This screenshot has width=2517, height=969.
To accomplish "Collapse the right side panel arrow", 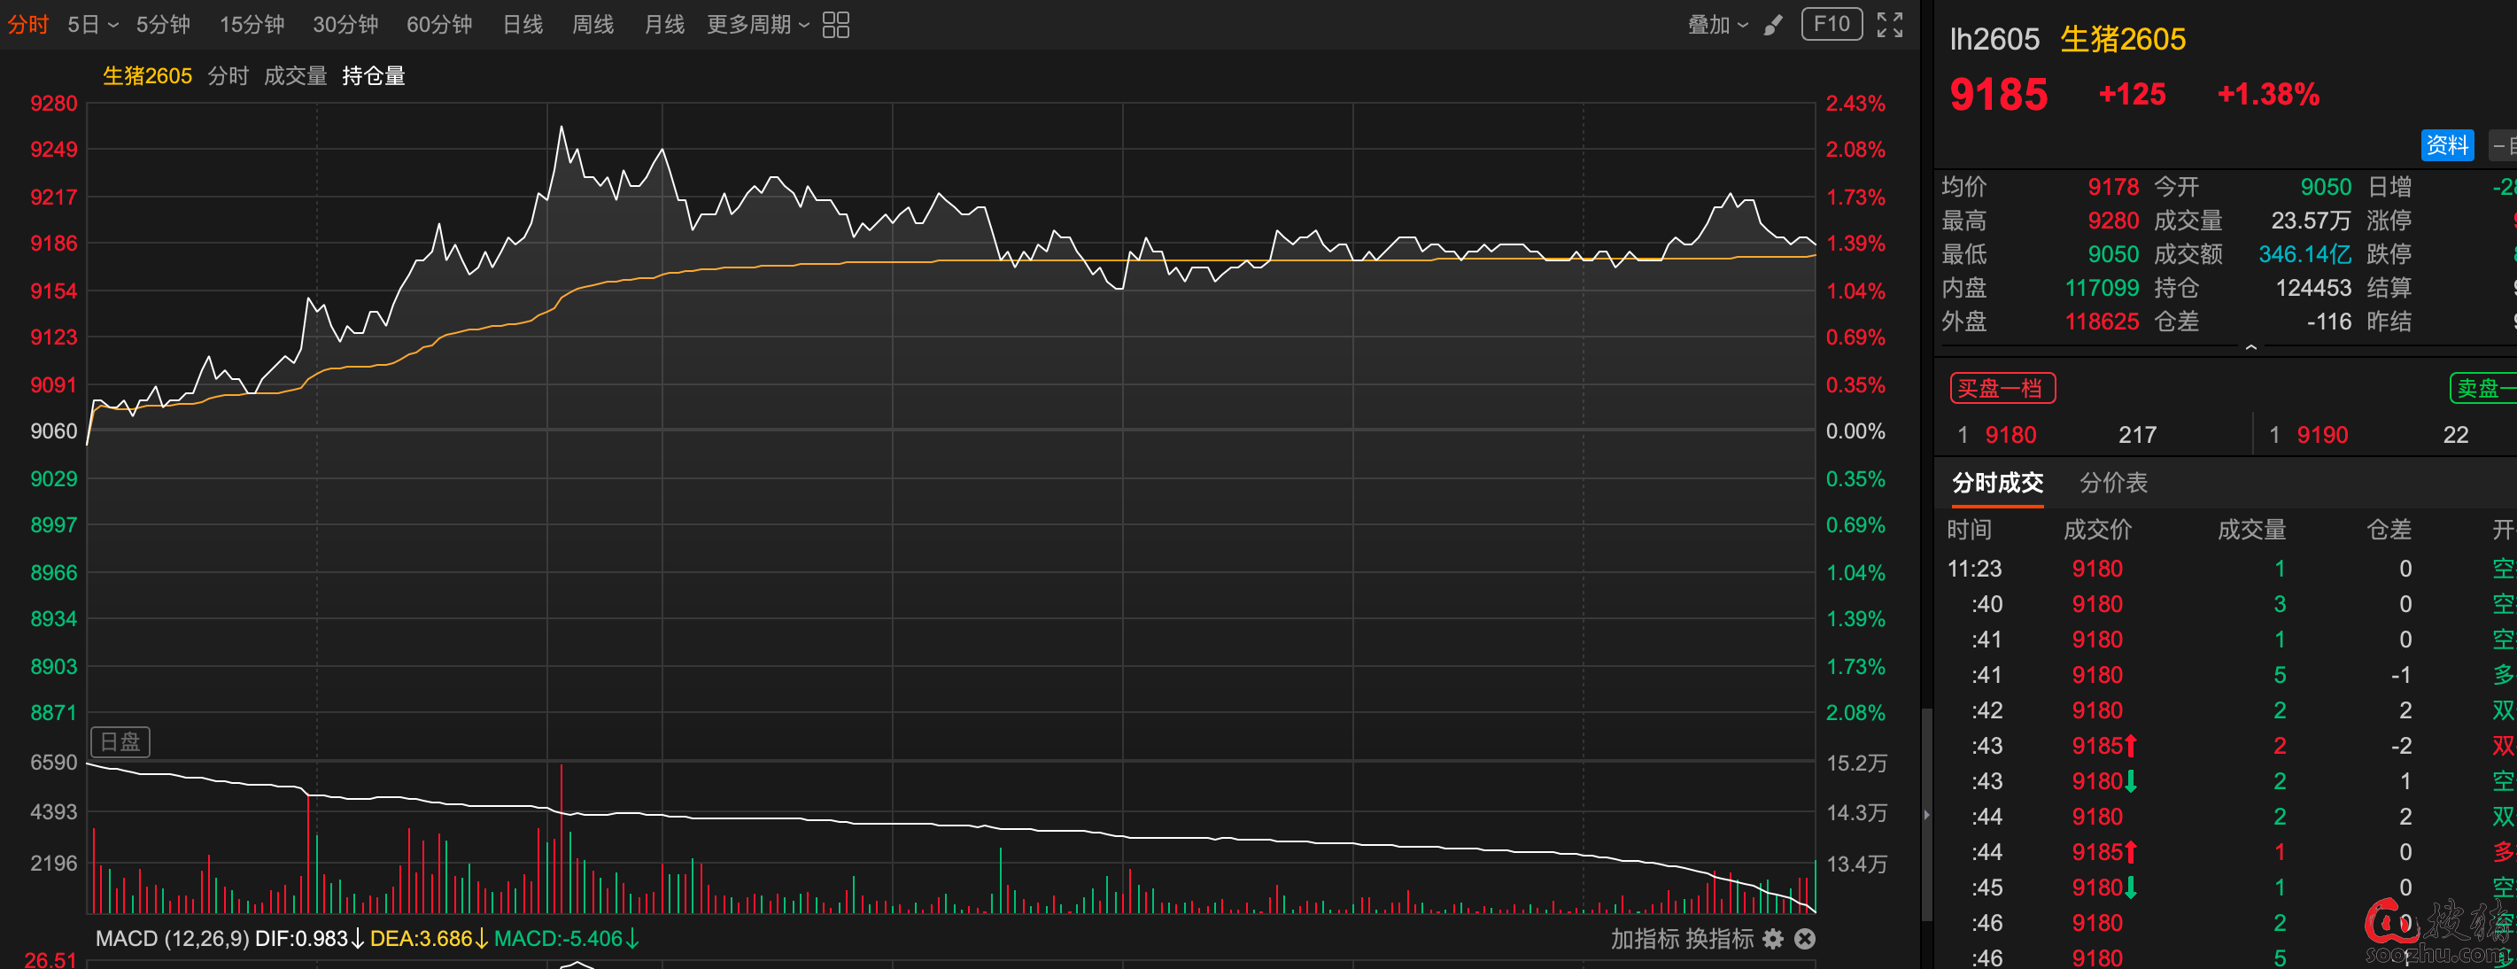I will pyautogui.click(x=1927, y=814).
